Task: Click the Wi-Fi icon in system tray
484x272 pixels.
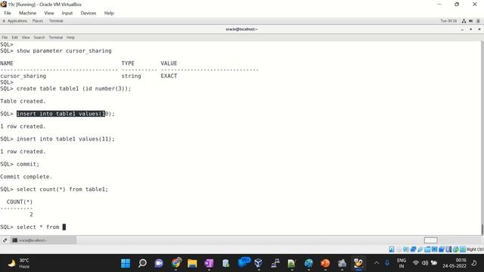Action: pyautogui.click(x=416, y=263)
